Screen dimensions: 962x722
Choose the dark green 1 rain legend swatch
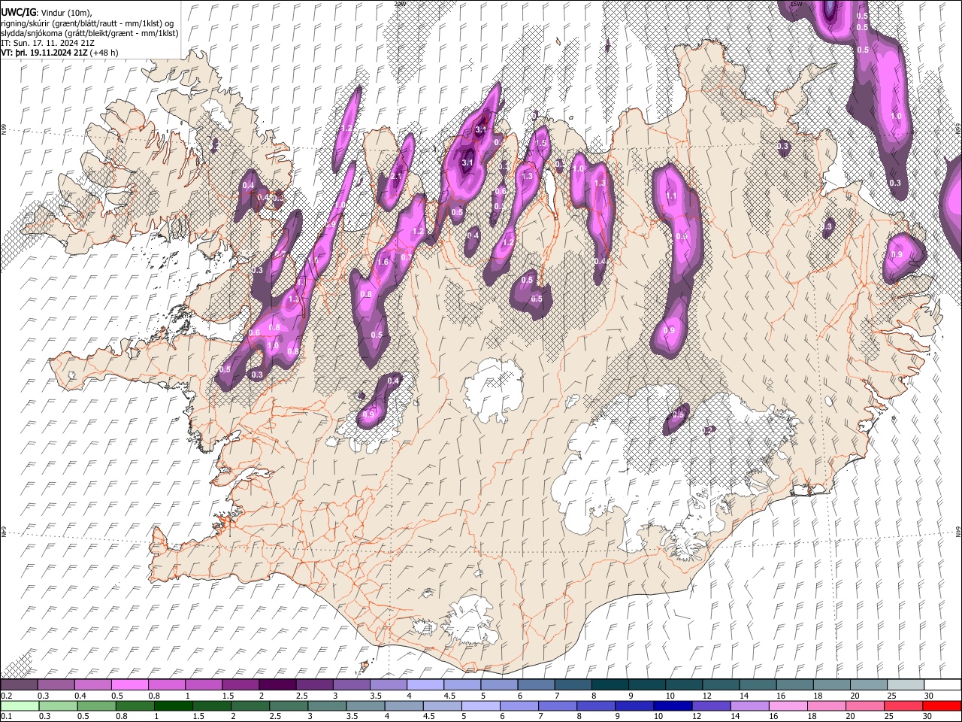pos(173,705)
